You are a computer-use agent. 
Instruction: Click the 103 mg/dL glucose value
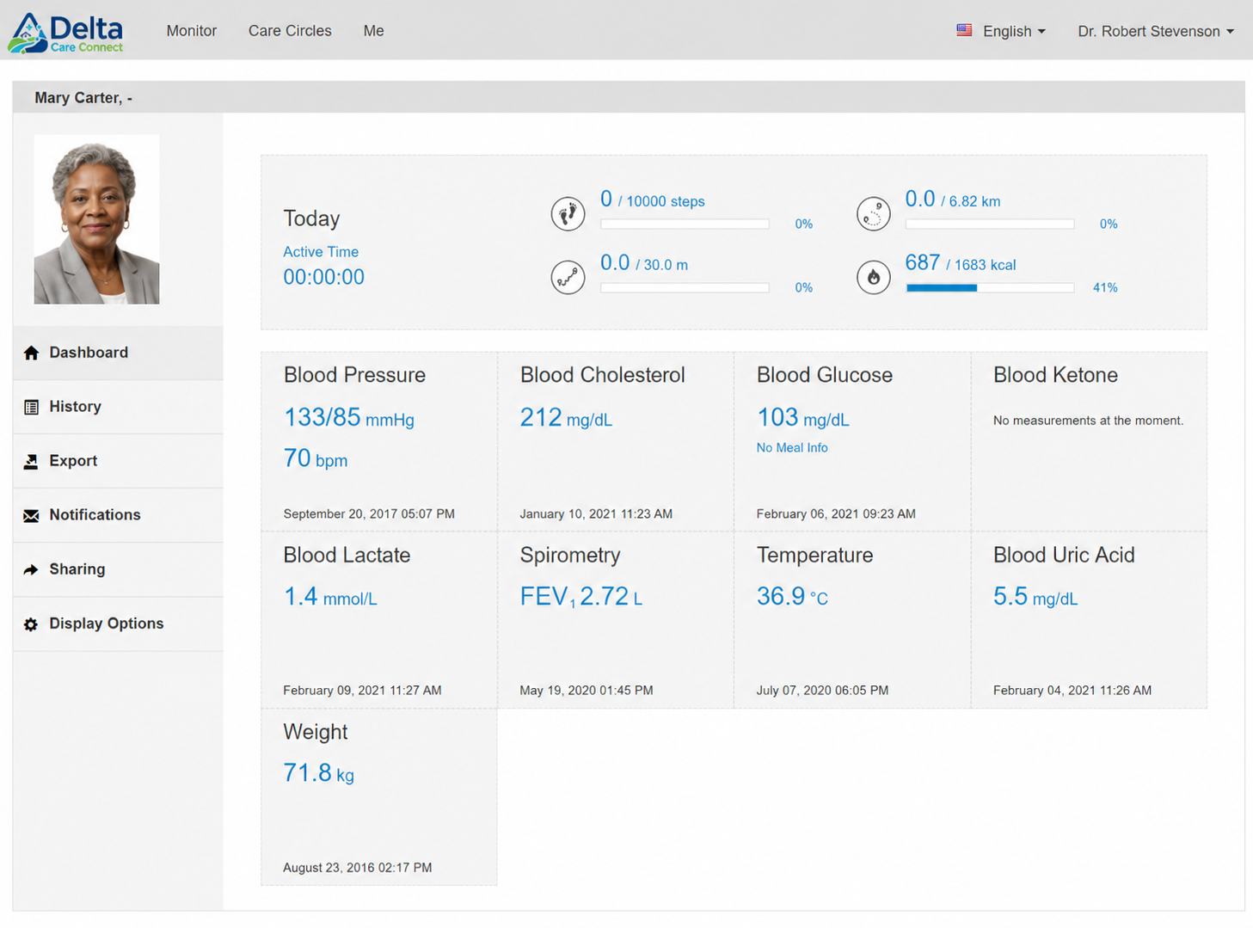(x=802, y=418)
